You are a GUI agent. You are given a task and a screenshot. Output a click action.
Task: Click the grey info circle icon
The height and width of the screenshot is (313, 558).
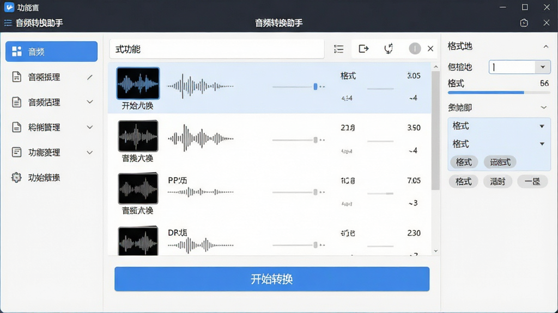click(x=415, y=48)
